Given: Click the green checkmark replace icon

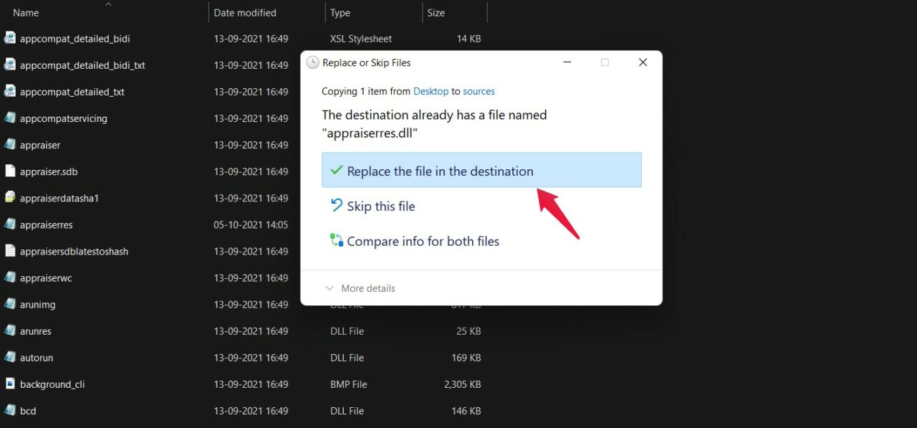Looking at the screenshot, I should 336,171.
